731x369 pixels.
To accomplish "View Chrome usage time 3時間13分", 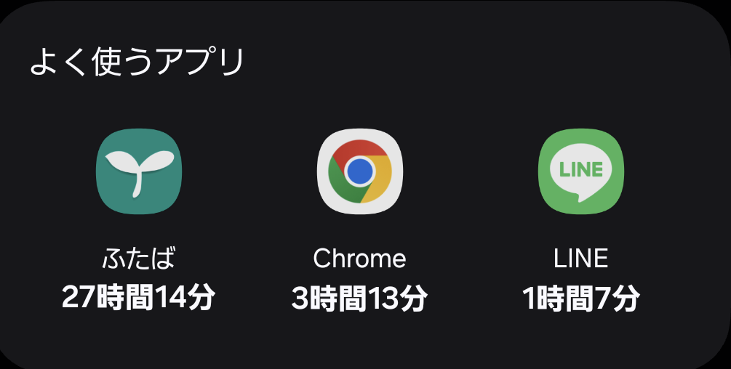I will [x=359, y=297].
